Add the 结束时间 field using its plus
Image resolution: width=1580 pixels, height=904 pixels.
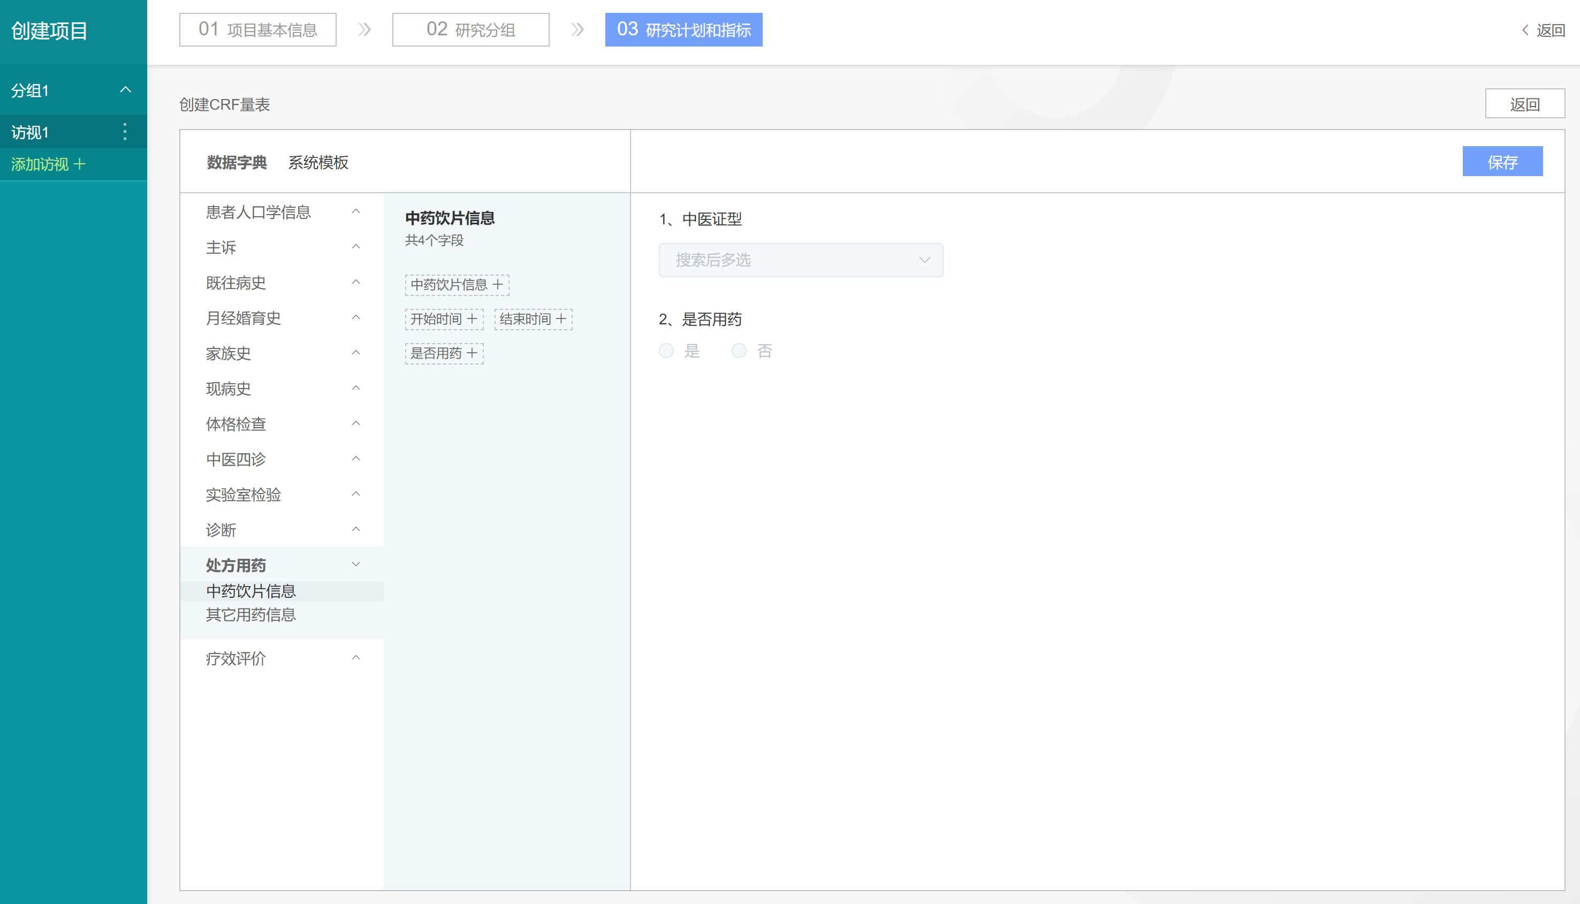pyautogui.click(x=561, y=318)
